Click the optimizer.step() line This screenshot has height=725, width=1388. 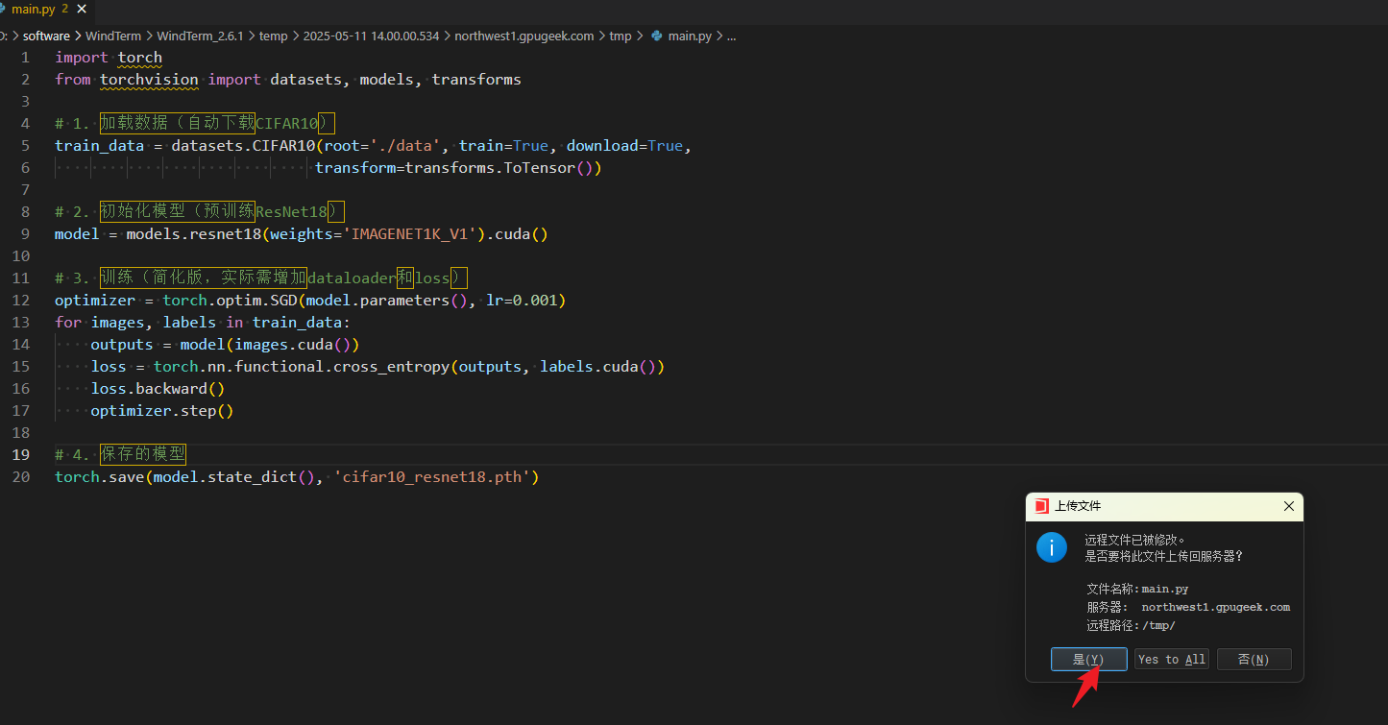[x=162, y=411]
